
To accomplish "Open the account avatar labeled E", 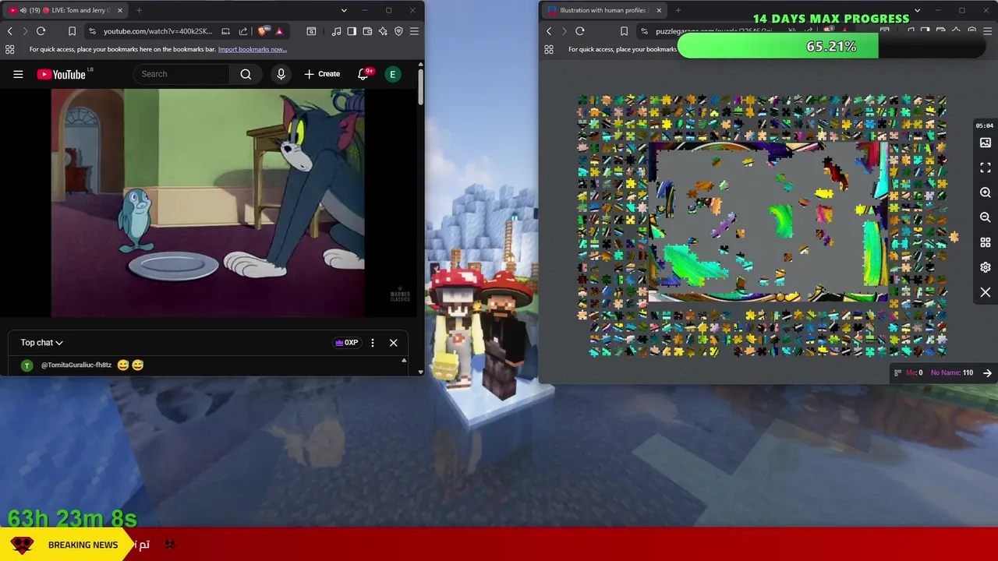I will [x=393, y=74].
